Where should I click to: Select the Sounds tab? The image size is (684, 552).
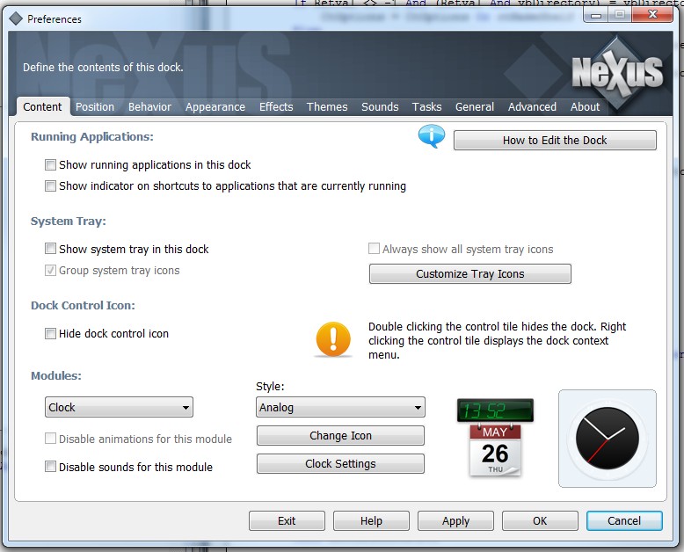pyautogui.click(x=380, y=107)
